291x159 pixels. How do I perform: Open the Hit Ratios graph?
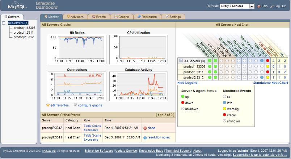77,49
